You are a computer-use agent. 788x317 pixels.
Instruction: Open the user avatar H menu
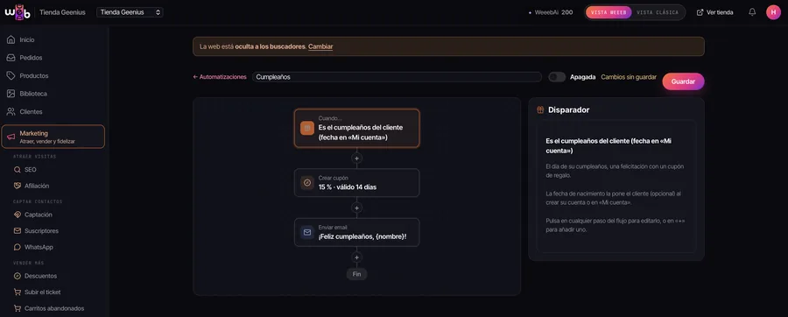773,12
